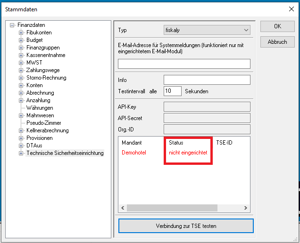Screen dimensions: 300x243
Task: Select the Kellnerabrechnung tree item
Action: (x=48, y=130)
